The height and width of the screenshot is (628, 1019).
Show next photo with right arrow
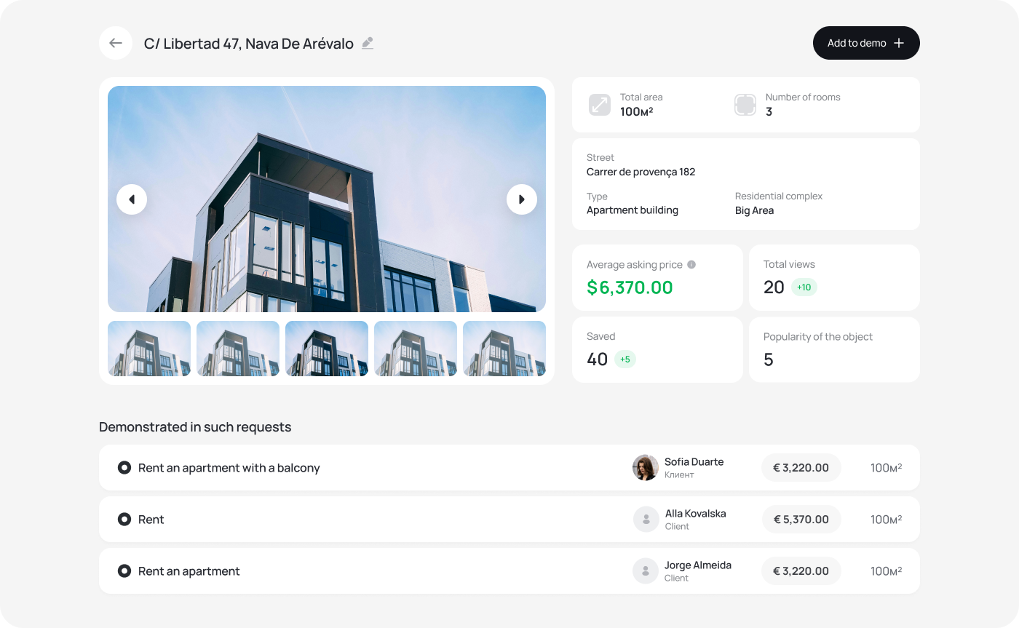coord(522,199)
